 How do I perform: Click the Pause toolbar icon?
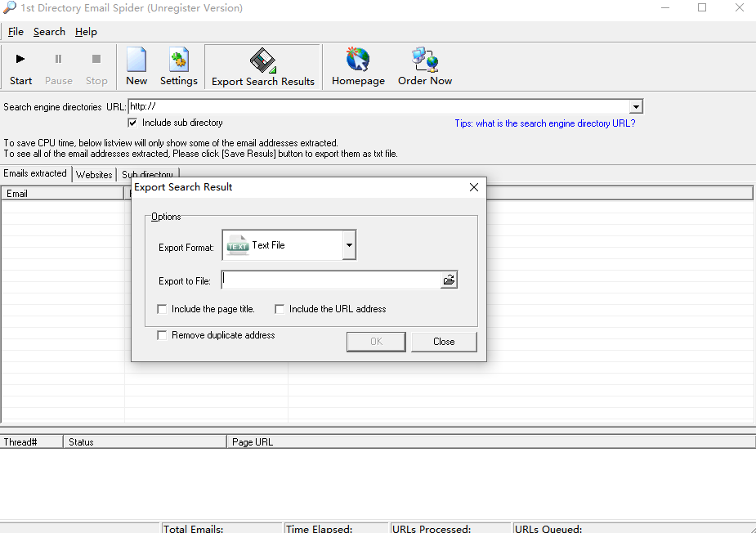pos(58,60)
